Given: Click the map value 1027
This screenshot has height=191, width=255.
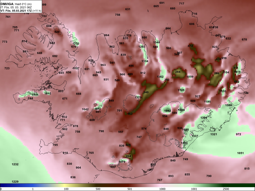Looking at the screenshot, I should click(x=76, y=68).
